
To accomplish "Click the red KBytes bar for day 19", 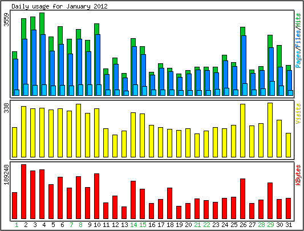I will click(179, 212).
